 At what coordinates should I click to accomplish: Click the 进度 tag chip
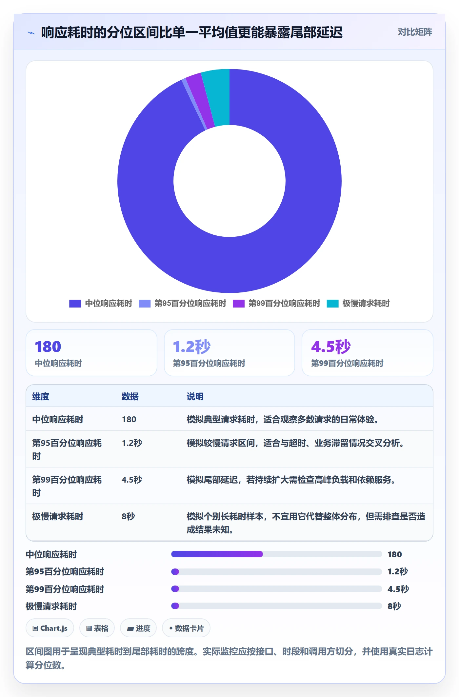click(x=138, y=628)
